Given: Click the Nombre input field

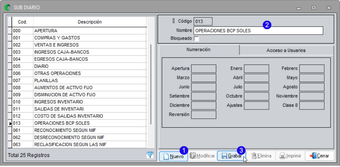Looking at the screenshot, I should (x=258, y=31).
